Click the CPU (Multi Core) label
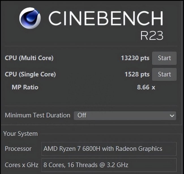Image resolution: width=184 pixels, height=174 pixels. point(29,58)
